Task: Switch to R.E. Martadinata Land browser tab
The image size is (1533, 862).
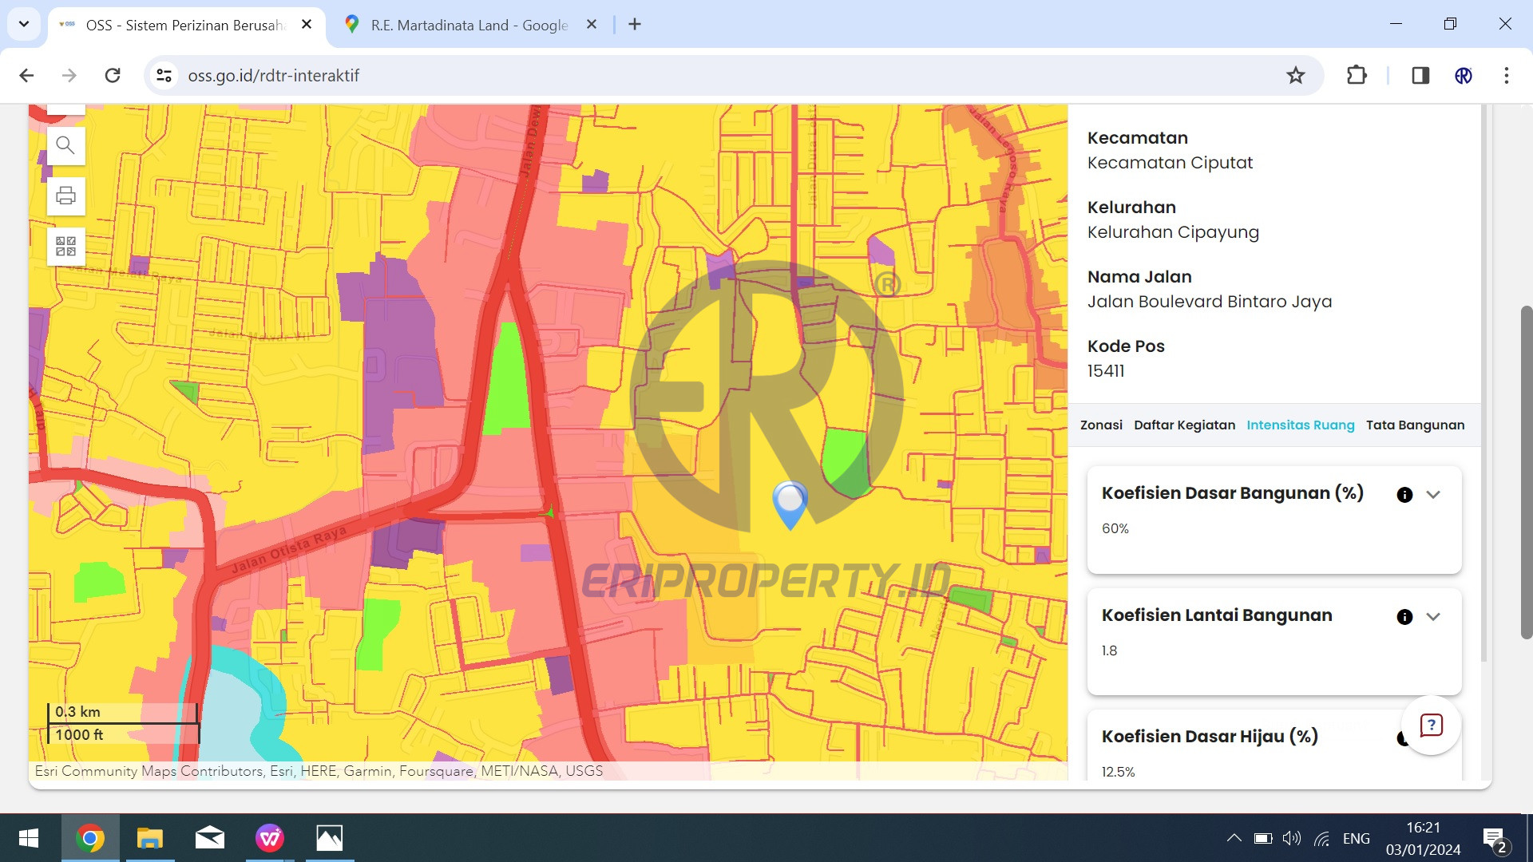Action: (469, 25)
